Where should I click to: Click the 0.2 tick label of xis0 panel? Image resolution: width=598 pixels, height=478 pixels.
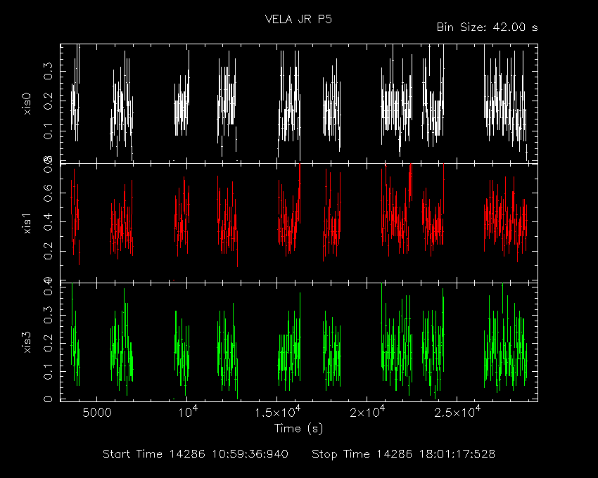(x=49, y=101)
